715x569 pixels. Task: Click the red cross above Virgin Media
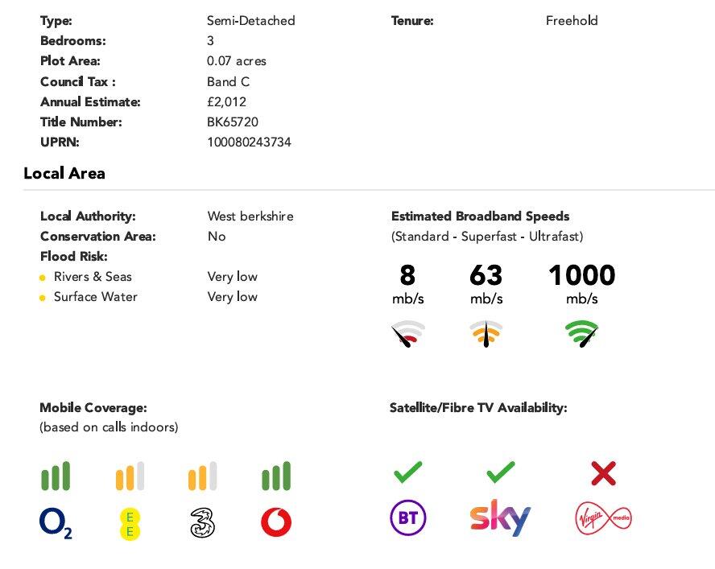coord(603,474)
